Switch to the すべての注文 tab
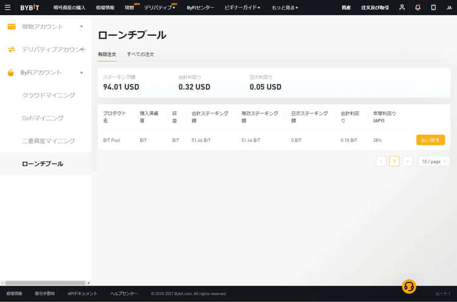This screenshot has width=457, height=302. (x=141, y=54)
